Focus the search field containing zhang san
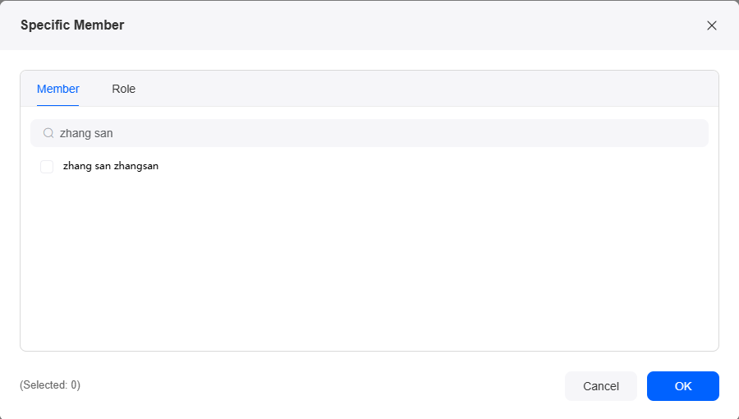The width and height of the screenshot is (739, 419). [x=369, y=133]
